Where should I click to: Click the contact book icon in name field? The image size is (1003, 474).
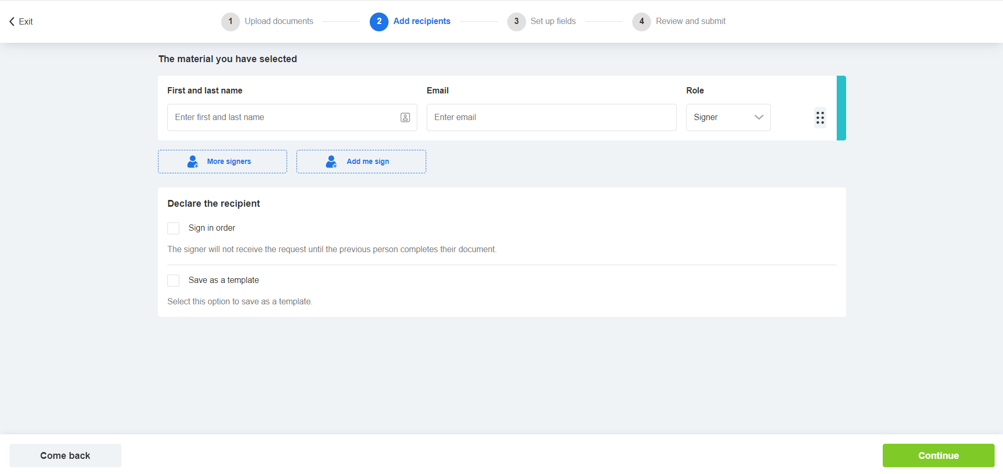coord(405,117)
